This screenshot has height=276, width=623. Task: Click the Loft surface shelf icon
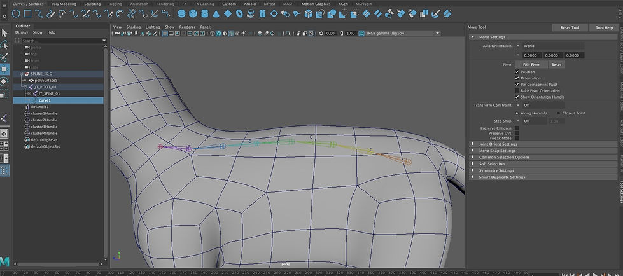tap(262, 13)
